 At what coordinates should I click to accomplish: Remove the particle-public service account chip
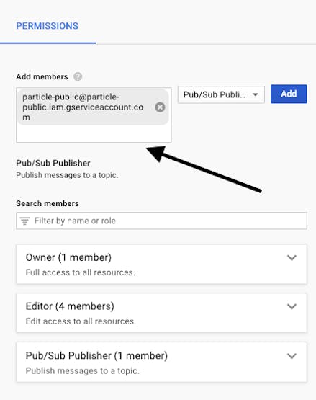(160, 107)
